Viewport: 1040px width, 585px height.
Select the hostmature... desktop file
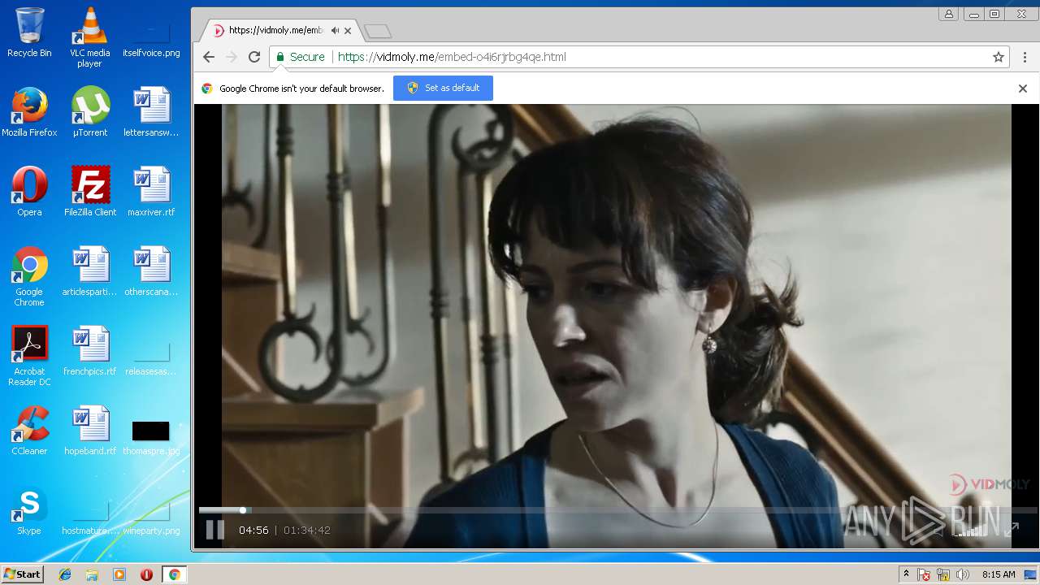(x=89, y=518)
